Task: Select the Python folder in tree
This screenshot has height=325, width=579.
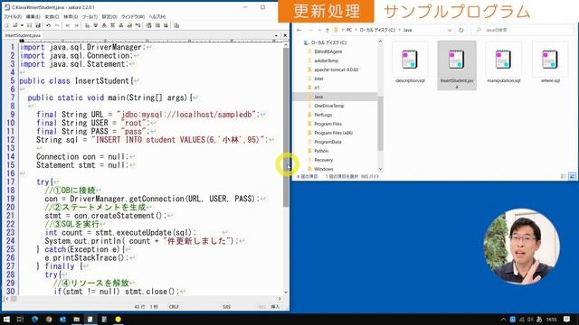Action: (321, 151)
